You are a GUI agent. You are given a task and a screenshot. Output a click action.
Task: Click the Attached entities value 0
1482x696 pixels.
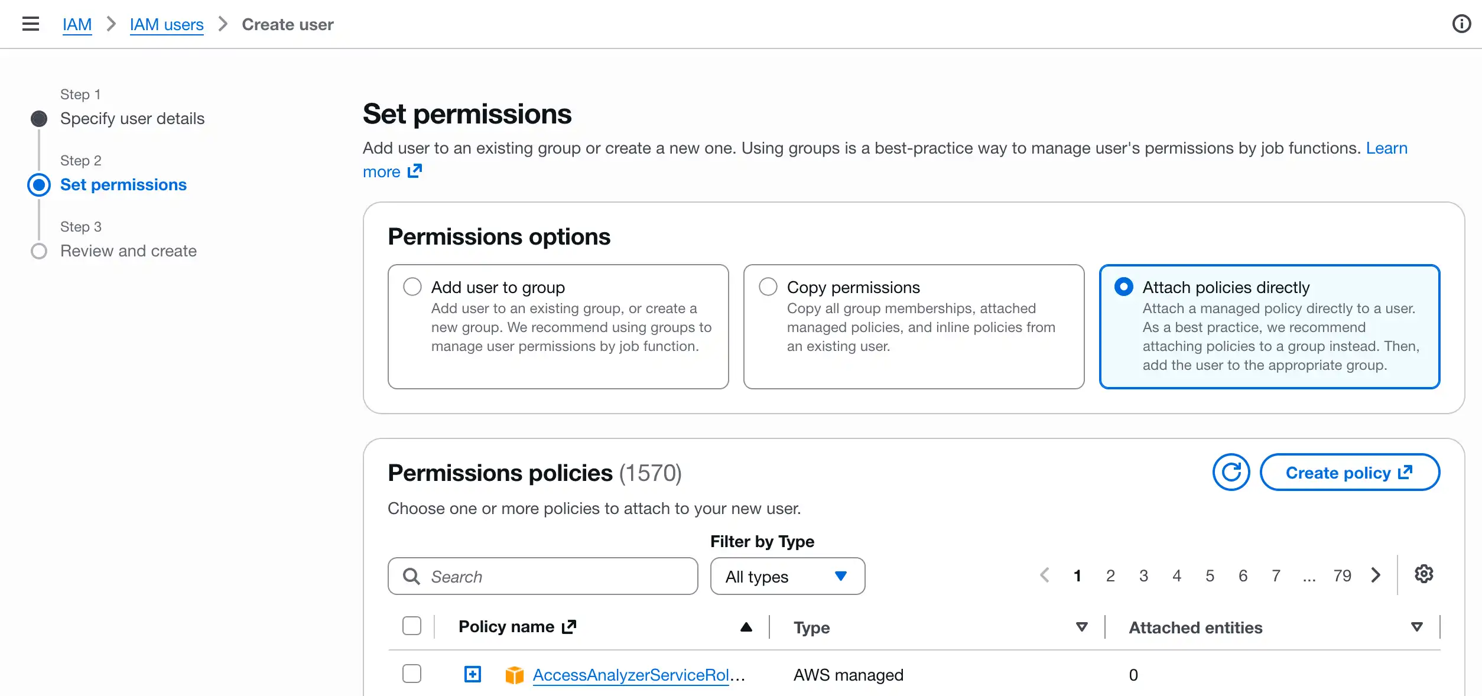pyautogui.click(x=1133, y=675)
